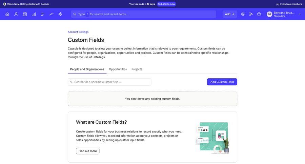Select the People and Organizations tab
The width and height of the screenshot is (305, 164).
click(87, 69)
